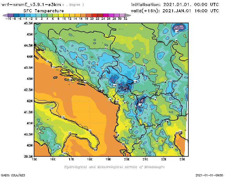Select the '20E' longitude label

coord(127,159)
